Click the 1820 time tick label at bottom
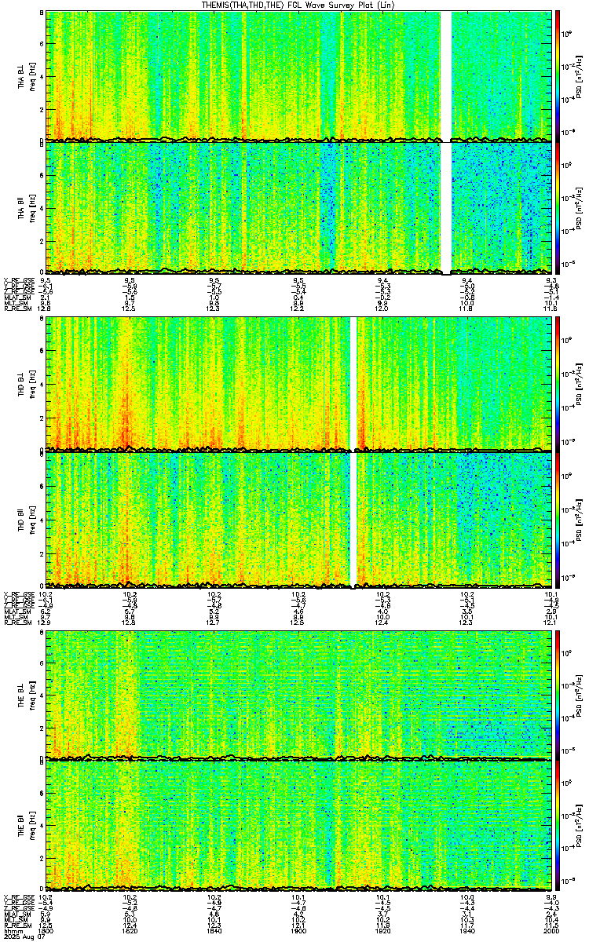589x942 pixels. (130, 929)
